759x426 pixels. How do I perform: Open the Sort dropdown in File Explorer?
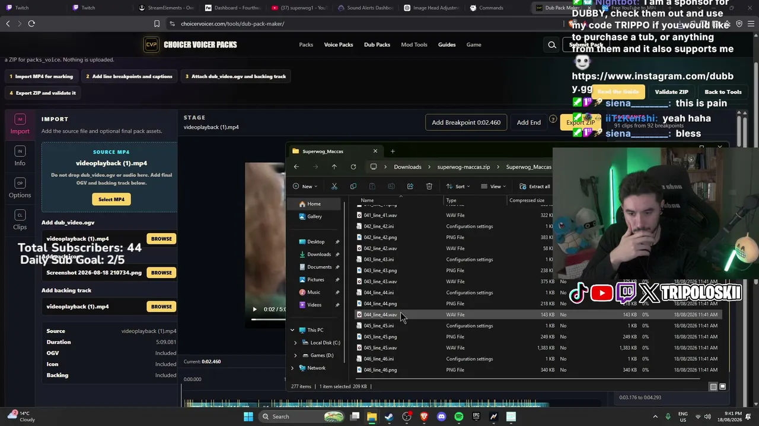tap(458, 186)
